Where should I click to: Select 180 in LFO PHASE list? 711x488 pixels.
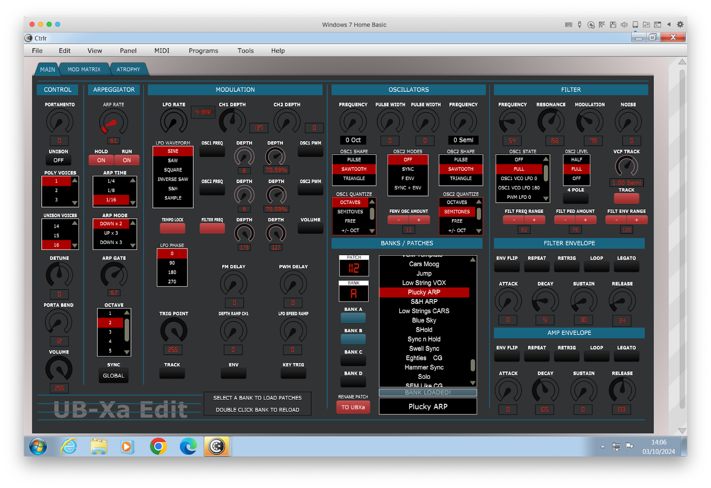[172, 272]
